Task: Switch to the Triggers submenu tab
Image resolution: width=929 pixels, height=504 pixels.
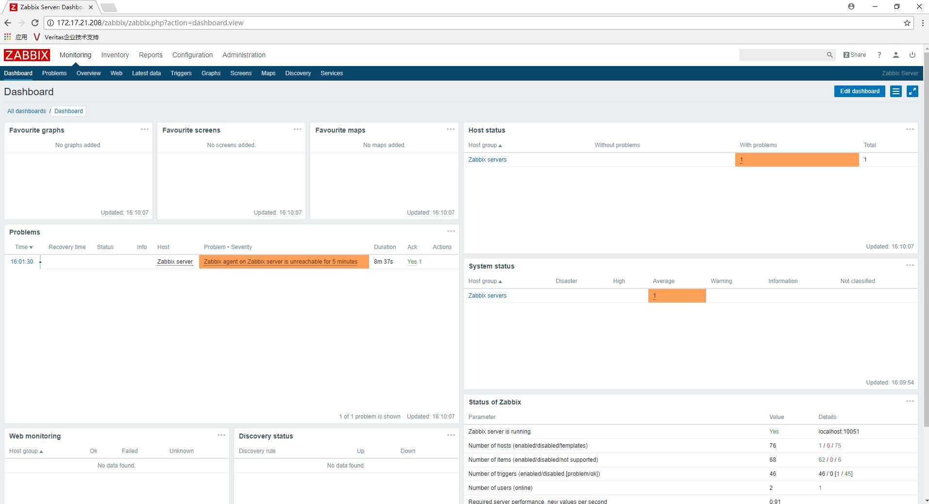Action: 181,73
